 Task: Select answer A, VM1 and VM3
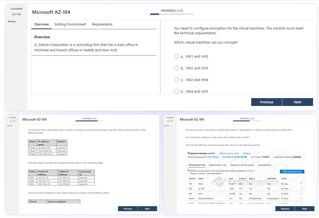[176, 56]
